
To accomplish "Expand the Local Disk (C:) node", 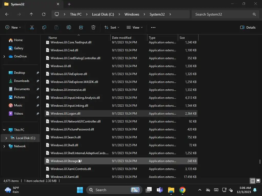I will coord(6,138).
